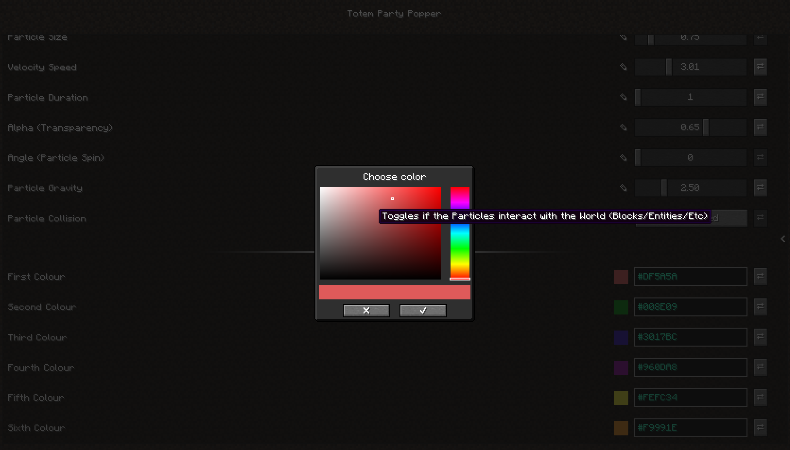Collapse the settings panel via right-edge chevron
This screenshot has height=450, width=790.
(x=783, y=238)
